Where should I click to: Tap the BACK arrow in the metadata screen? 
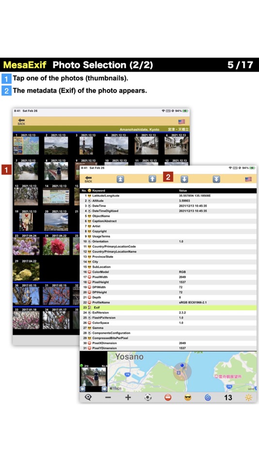coord(88,179)
